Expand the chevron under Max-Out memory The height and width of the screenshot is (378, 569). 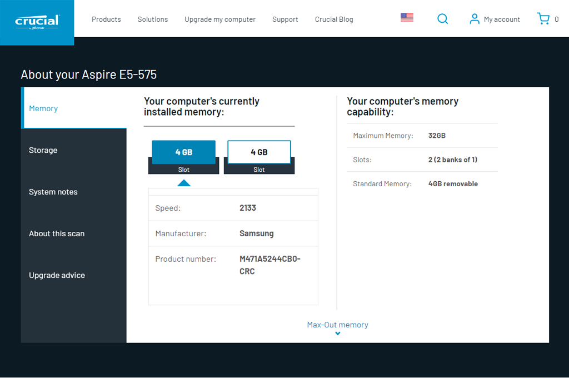[338, 334]
